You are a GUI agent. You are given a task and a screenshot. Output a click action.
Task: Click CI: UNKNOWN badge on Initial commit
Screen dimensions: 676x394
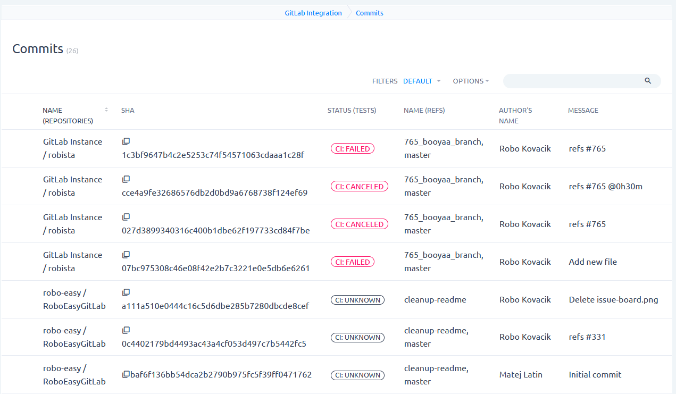coord(357,375)
